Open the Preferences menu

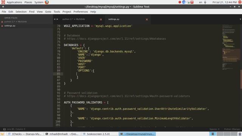(x=81, y=12)
